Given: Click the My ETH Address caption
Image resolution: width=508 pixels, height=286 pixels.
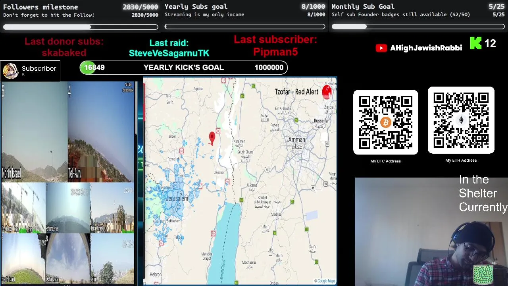Looking at the screenshot, I should tap(461, 160).
